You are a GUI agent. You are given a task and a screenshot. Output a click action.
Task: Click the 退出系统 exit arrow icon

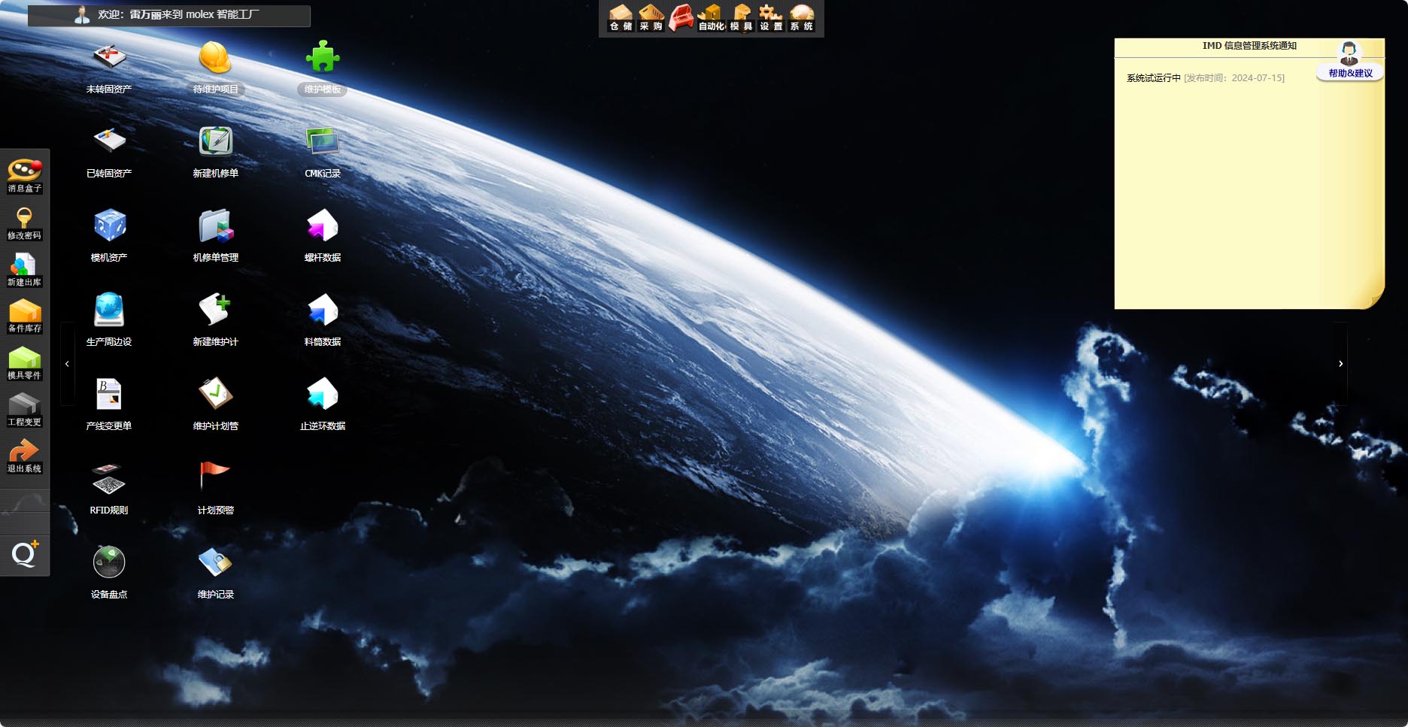coord(24,456)
